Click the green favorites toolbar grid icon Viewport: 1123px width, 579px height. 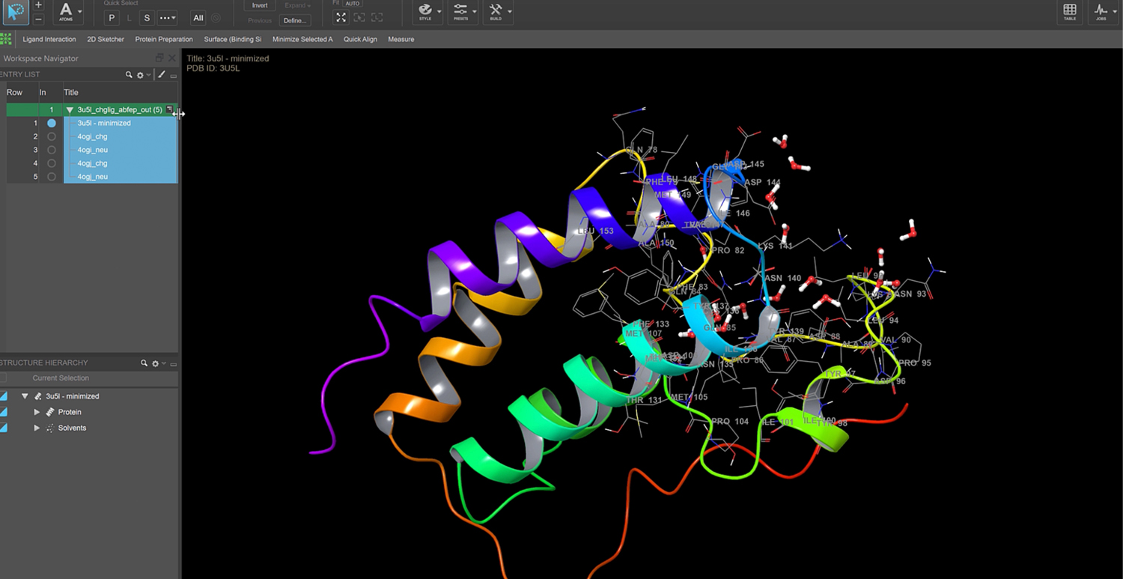tap(6, 39)
